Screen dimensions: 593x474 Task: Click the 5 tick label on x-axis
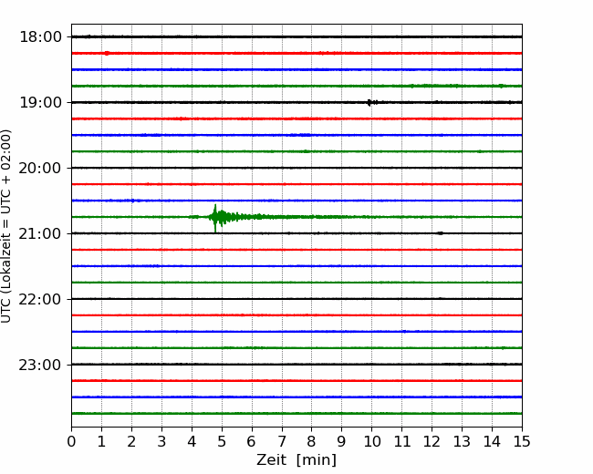point(222,441)
